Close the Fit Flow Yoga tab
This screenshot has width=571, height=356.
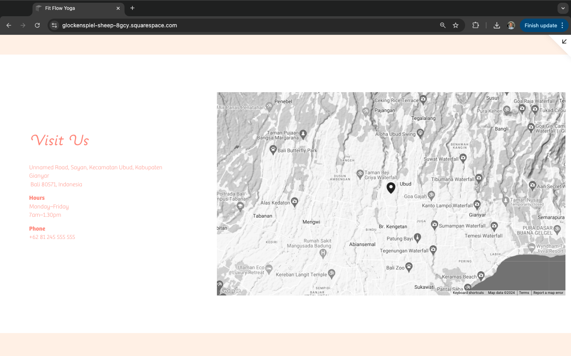click(118, 8)
